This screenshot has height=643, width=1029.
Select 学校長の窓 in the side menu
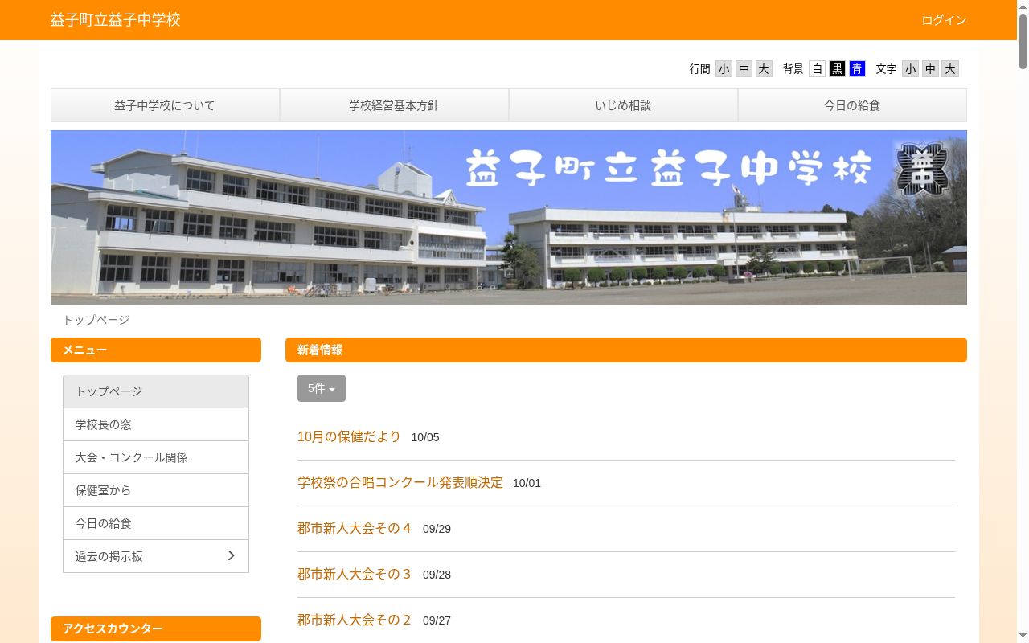156,424
